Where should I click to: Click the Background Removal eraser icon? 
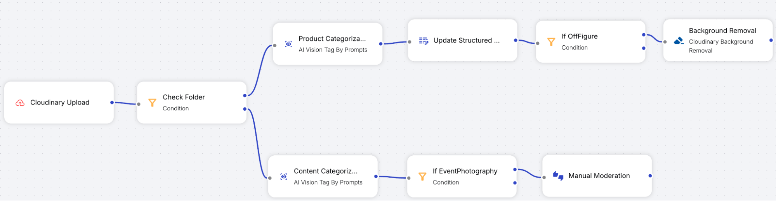(x=679, y=41)
